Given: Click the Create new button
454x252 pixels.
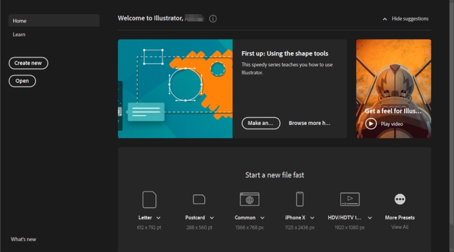Looking at the screenshot, I should [x=28, y=63].
